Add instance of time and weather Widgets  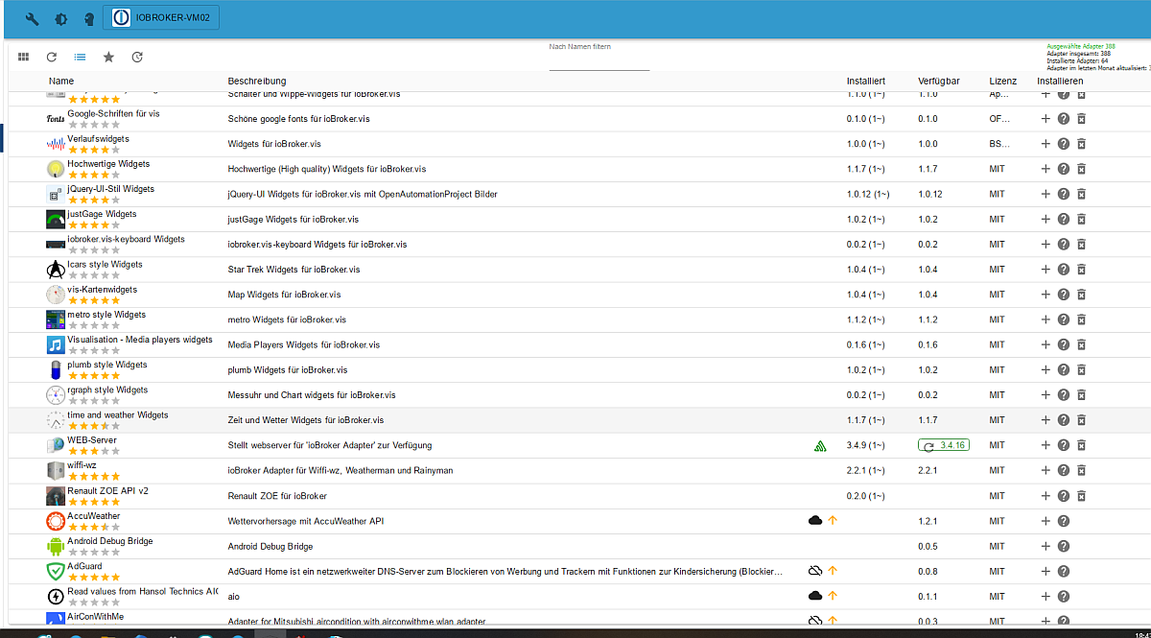click(1045, 420)
